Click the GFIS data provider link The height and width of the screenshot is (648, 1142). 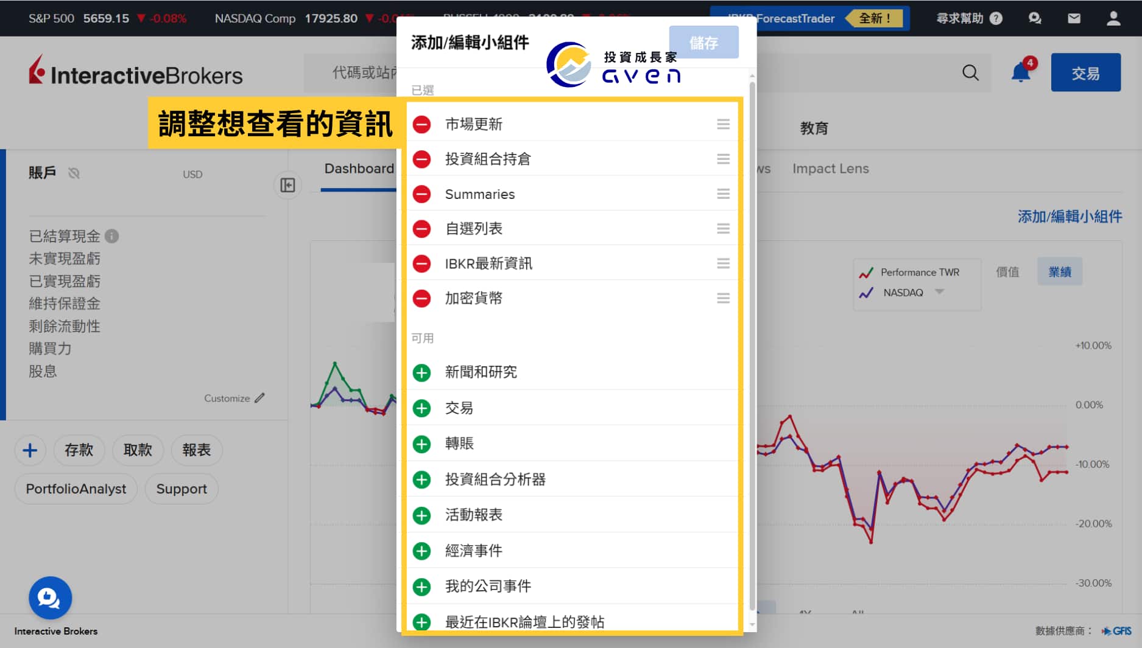(x=1116, y=631)
